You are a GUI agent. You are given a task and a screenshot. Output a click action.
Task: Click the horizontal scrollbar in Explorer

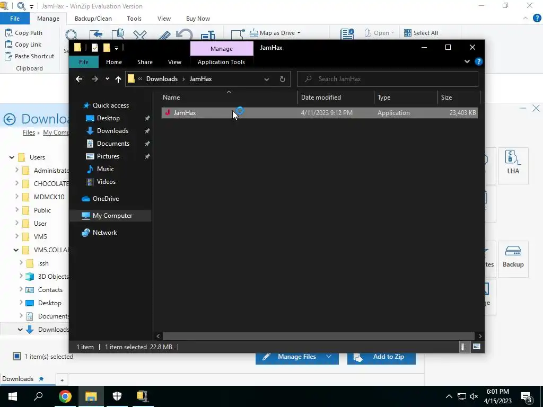(318, 336)
